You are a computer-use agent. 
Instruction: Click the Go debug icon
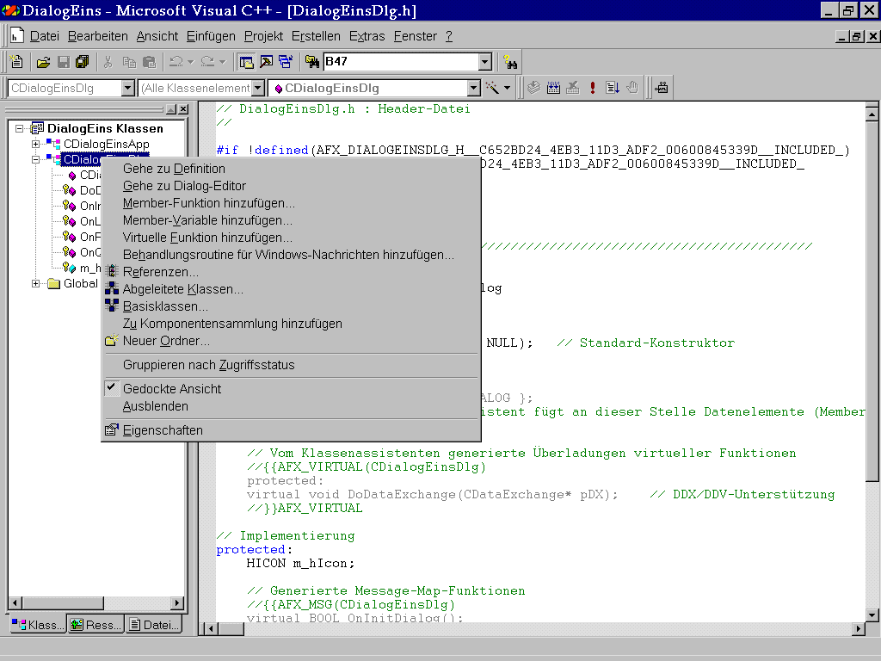tap(613, 88)
